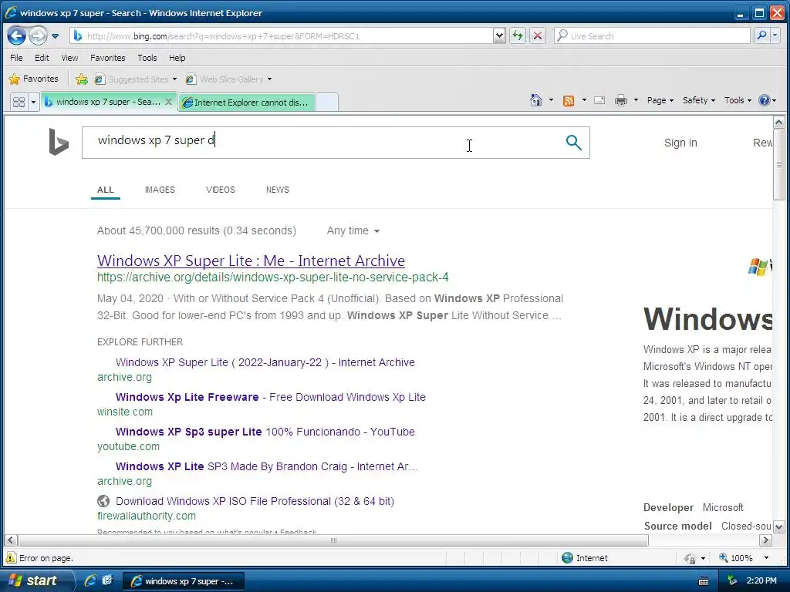Open Windows XP Lite SP3 Brandon Craig link
The image size is (790, 592).
tap(266, 466)
